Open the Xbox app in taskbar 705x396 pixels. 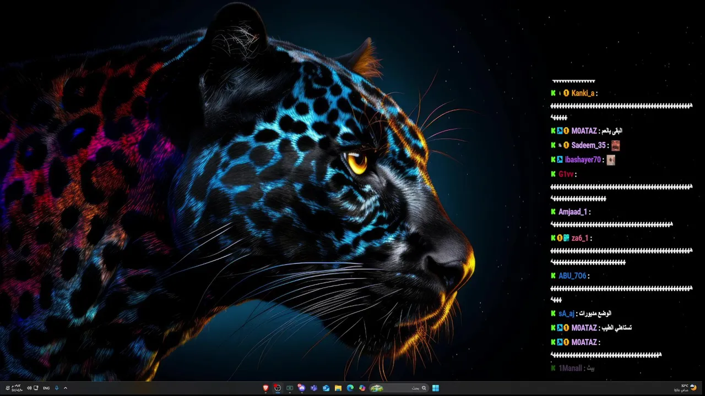(x=290, y=388)
